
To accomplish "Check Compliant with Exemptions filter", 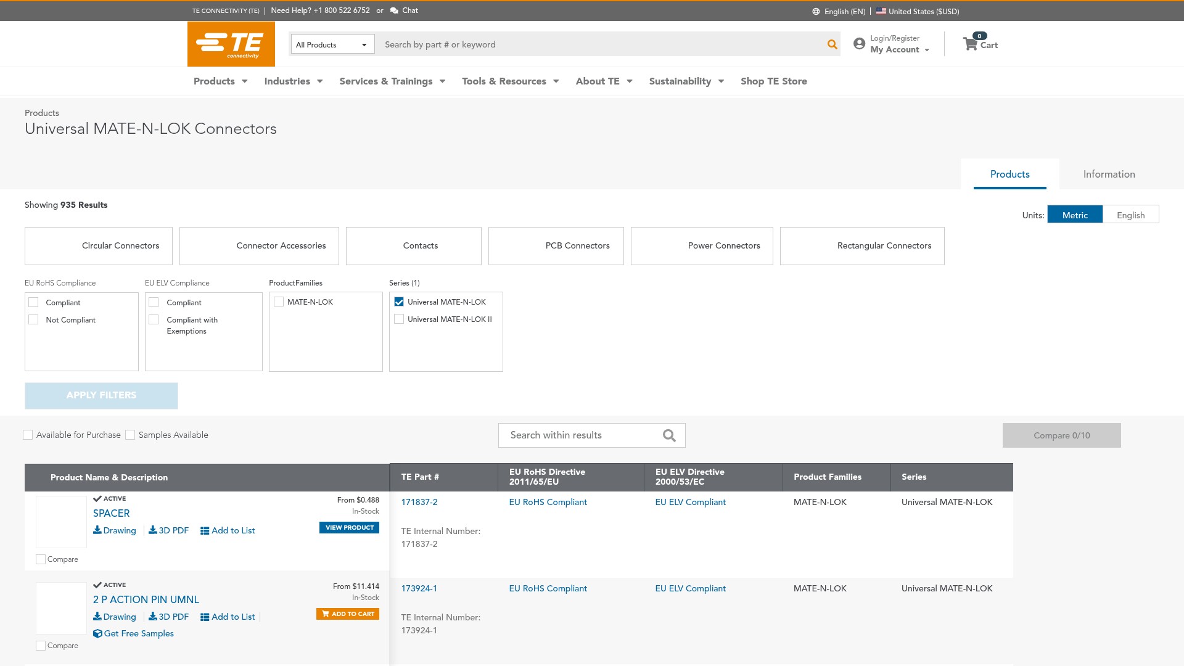I will pyautogui.click(x=154, y=319).
